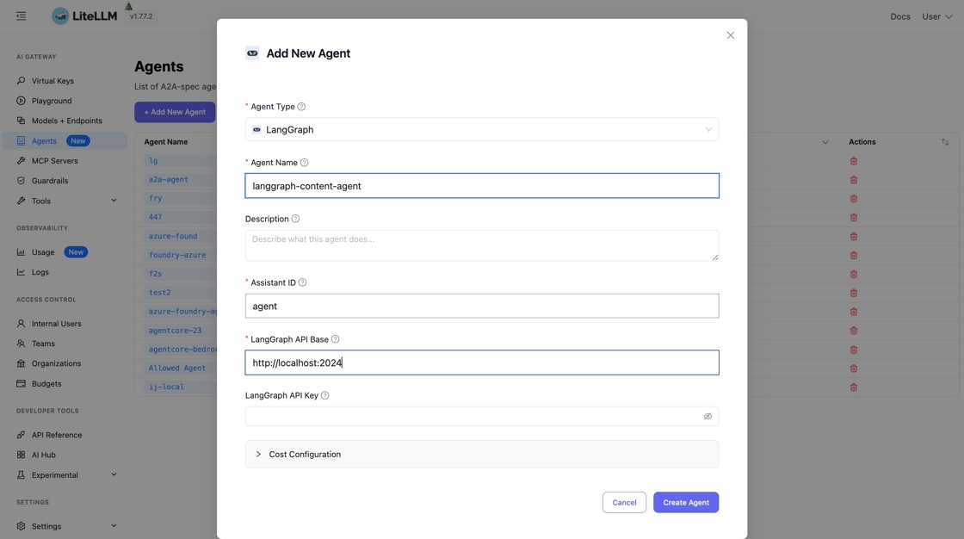Screen dimensions: 964x539
Task: Open the User account dropdown
Action: click(937, 16)
